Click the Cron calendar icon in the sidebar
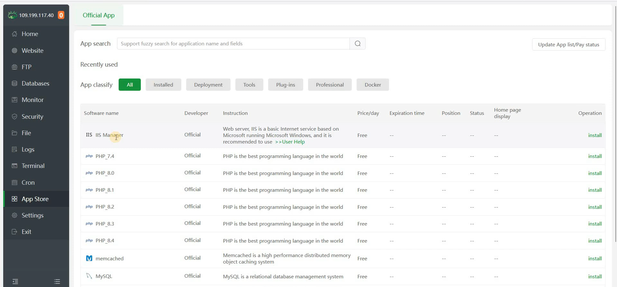This screenshot has height=287, width=617. [14, 182]
